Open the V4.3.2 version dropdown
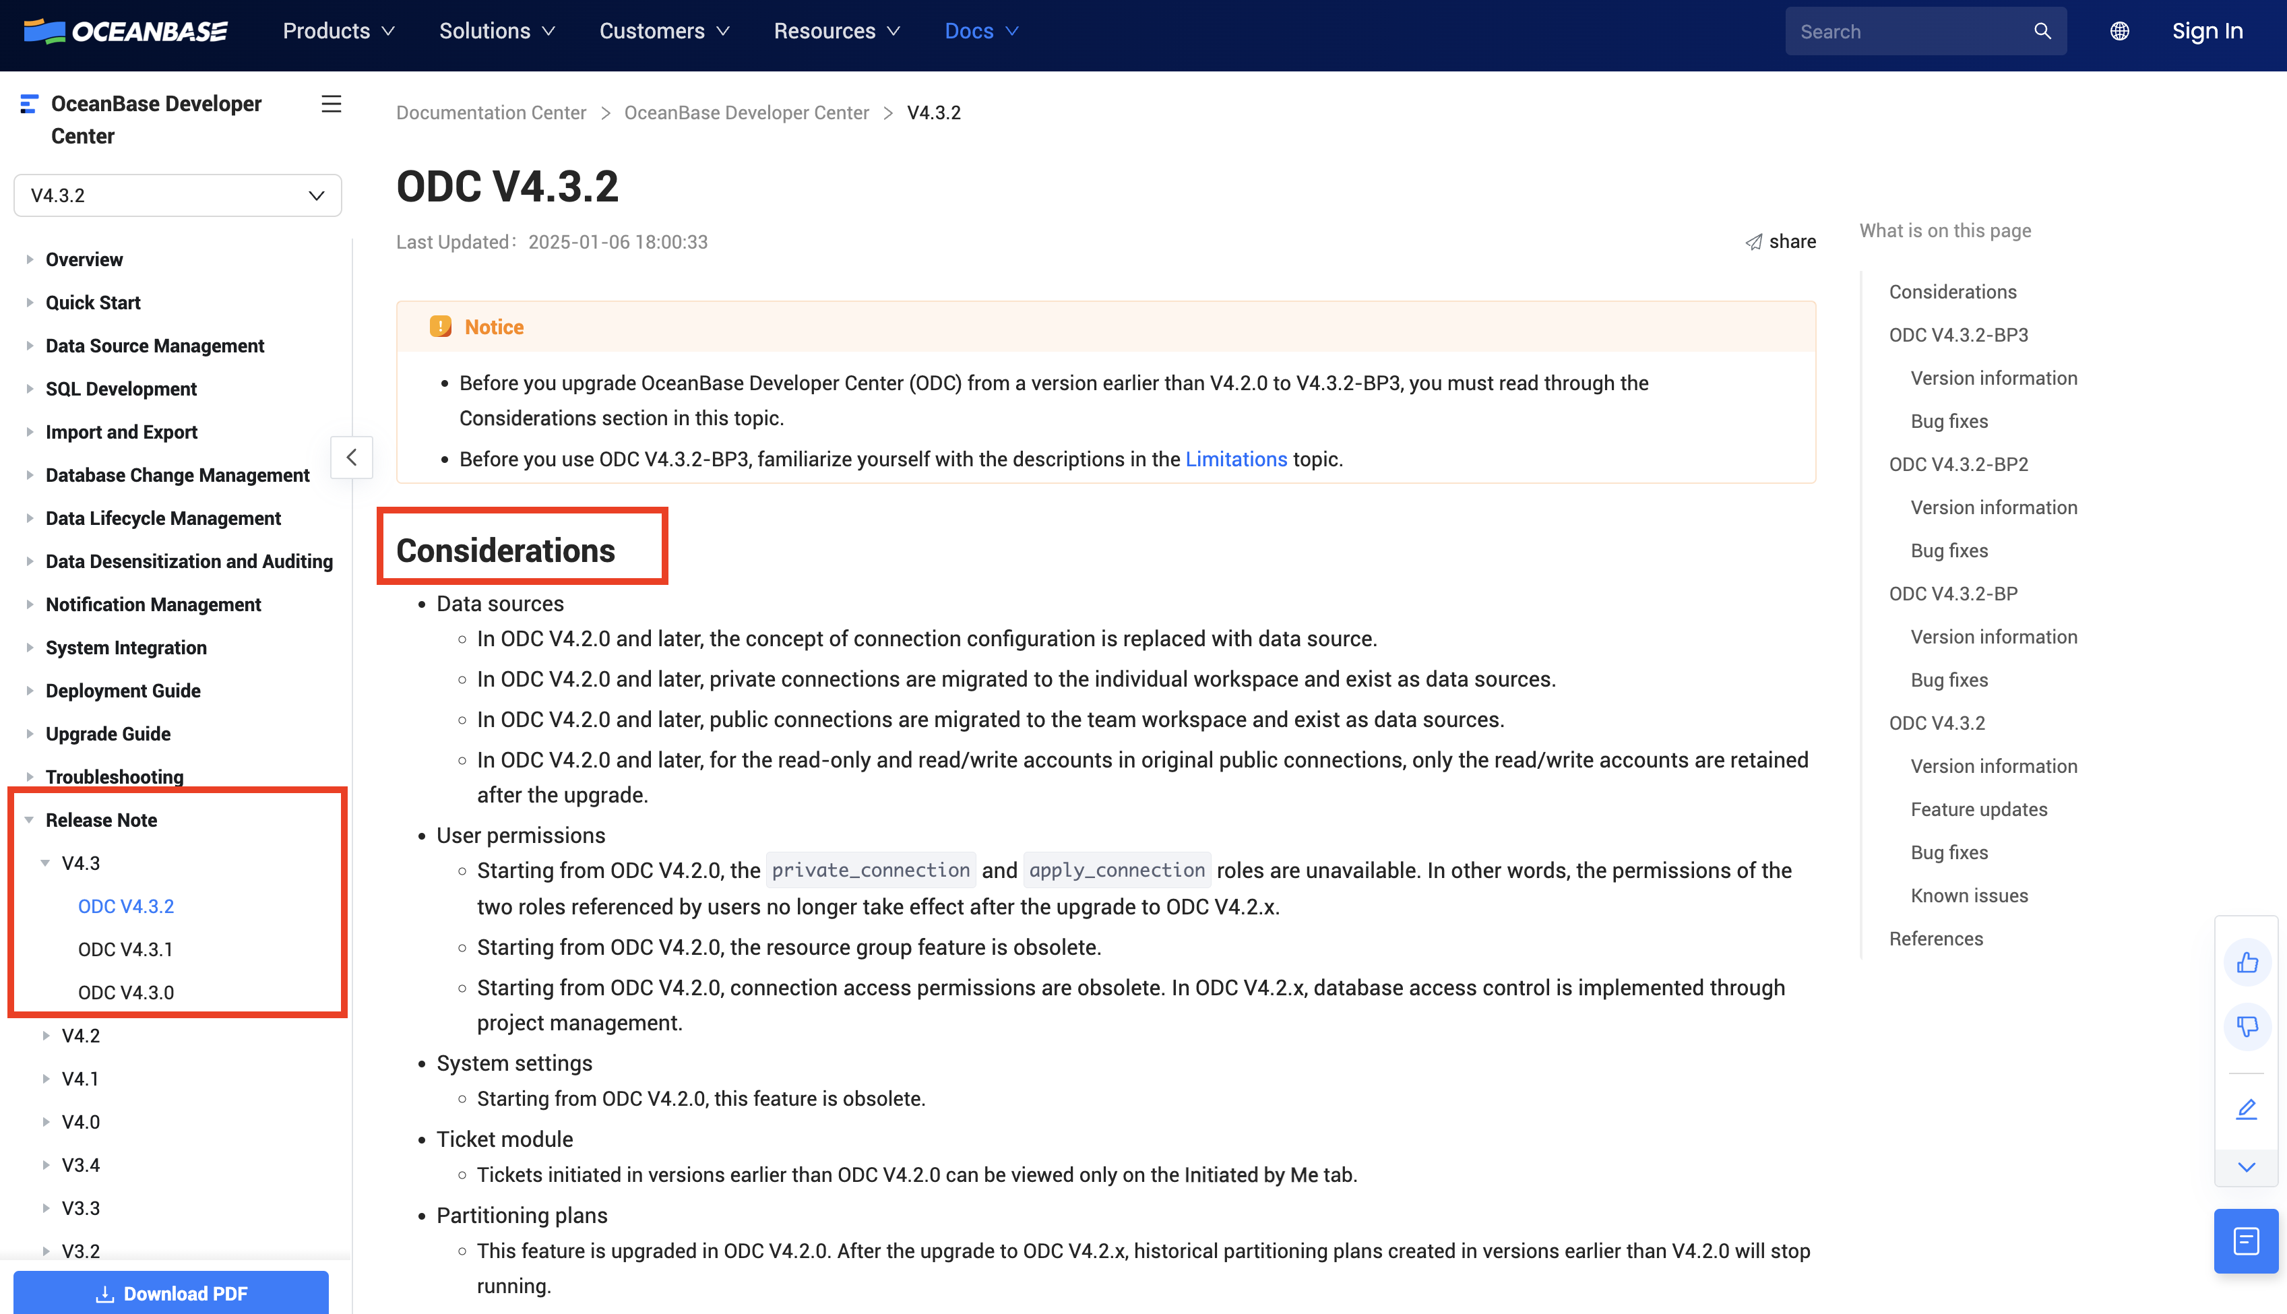The height and width of the screenshot is (1314, 2287). click(x=178, y=196)
